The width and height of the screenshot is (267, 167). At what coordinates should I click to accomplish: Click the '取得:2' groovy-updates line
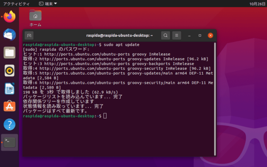point(115,59)
